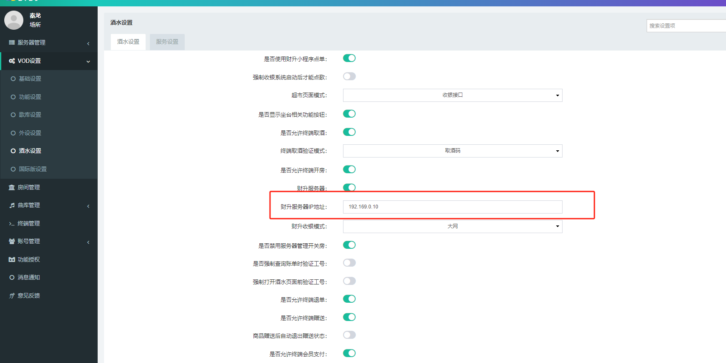
Task: Click the 服务器管理 server icon
Action: click(12, 42)
